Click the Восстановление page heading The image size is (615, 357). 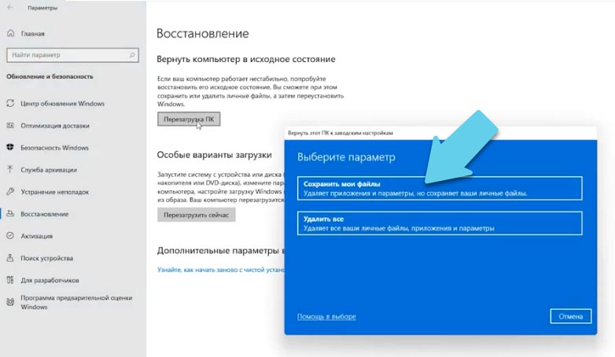tap(202, 33)
